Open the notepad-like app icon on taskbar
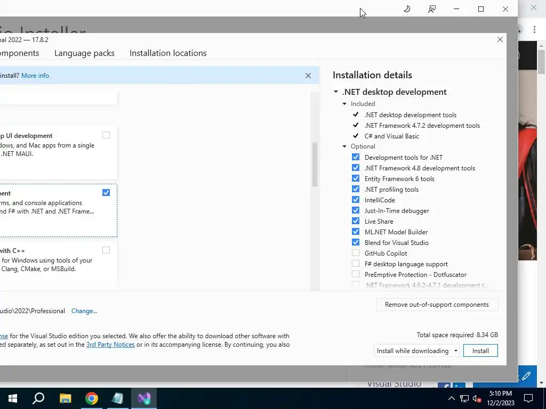Image resolution: width=546 pixels, height=409 pixels. pos(118,398)
